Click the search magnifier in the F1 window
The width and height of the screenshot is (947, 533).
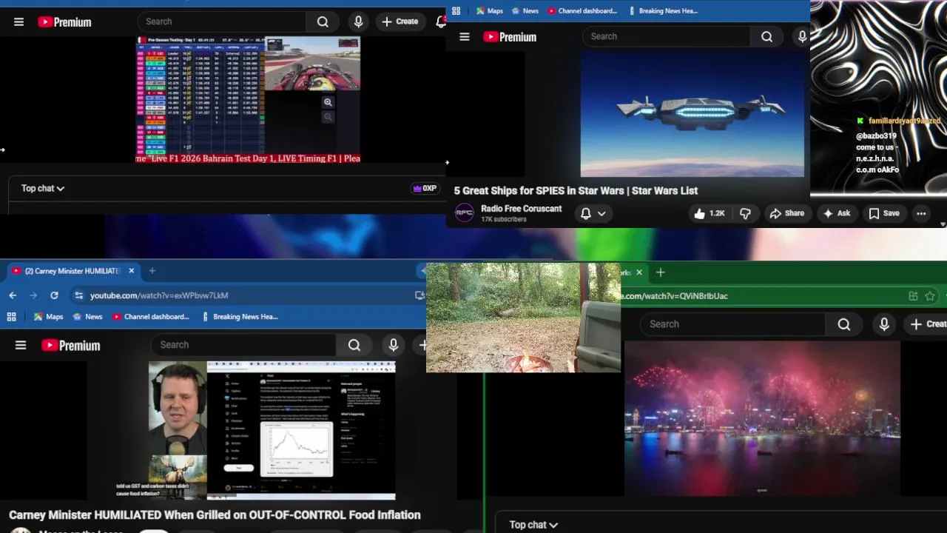point(323,22)
